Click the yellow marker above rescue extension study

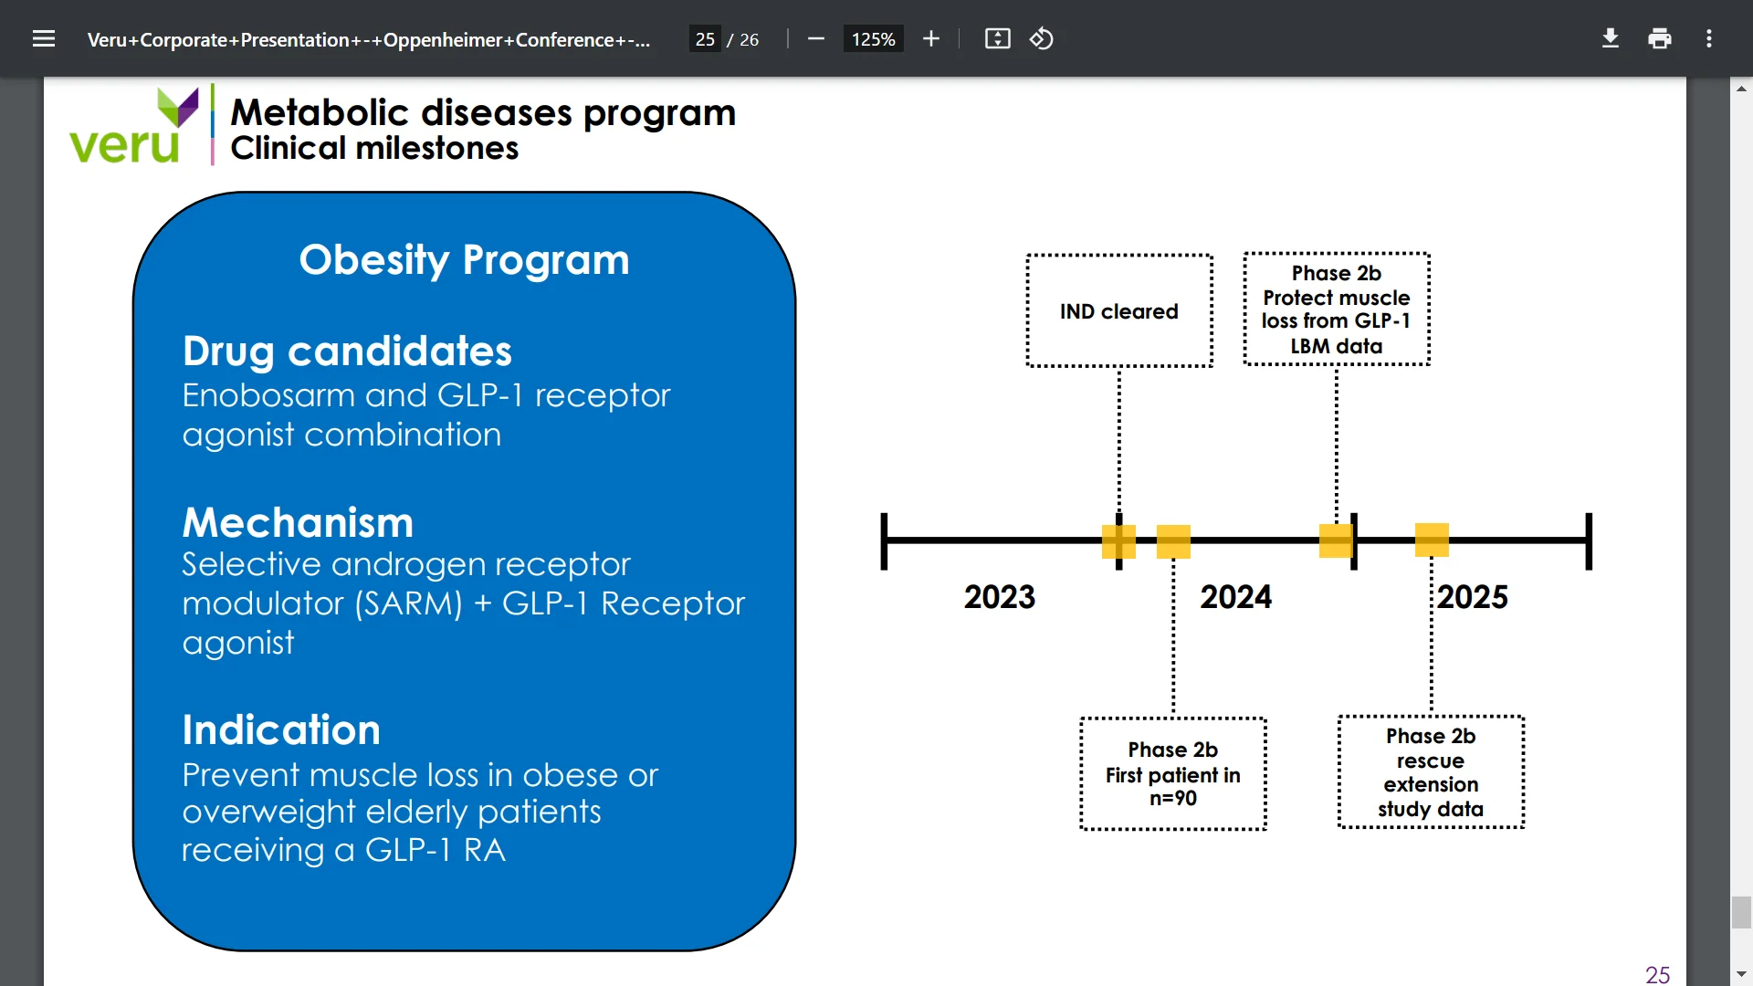click(x=1432, y=540)
